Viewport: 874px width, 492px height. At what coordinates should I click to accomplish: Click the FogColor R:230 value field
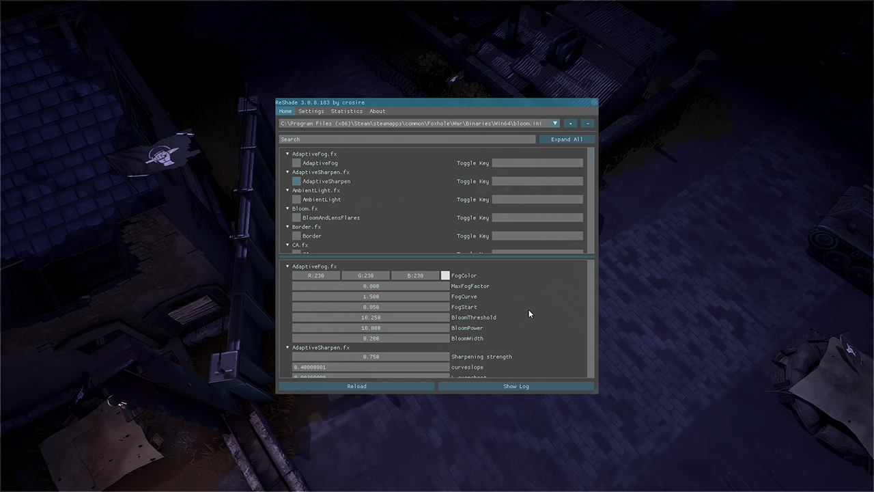point(316,276)
